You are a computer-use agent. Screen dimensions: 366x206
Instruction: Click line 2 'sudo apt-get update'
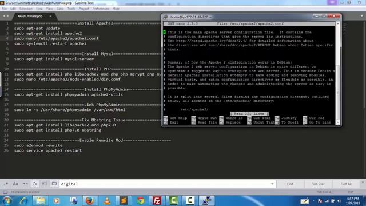pos(37,28)
